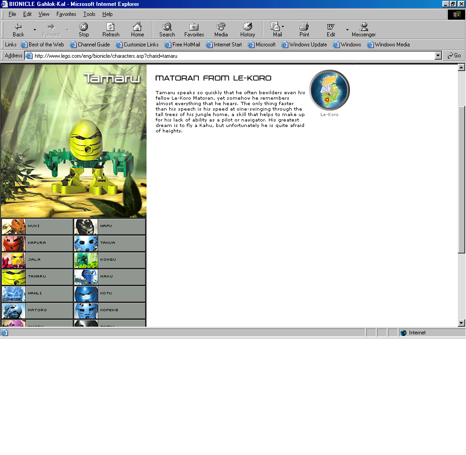
Task: Open the Help menu
Action: pyautogui.click(x=107, y=14)
